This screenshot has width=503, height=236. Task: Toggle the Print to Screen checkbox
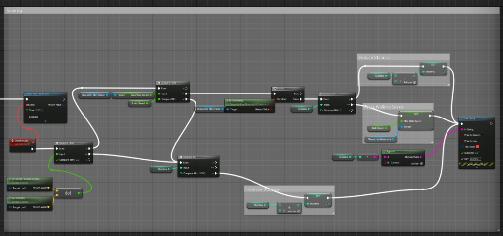[484, 135]
